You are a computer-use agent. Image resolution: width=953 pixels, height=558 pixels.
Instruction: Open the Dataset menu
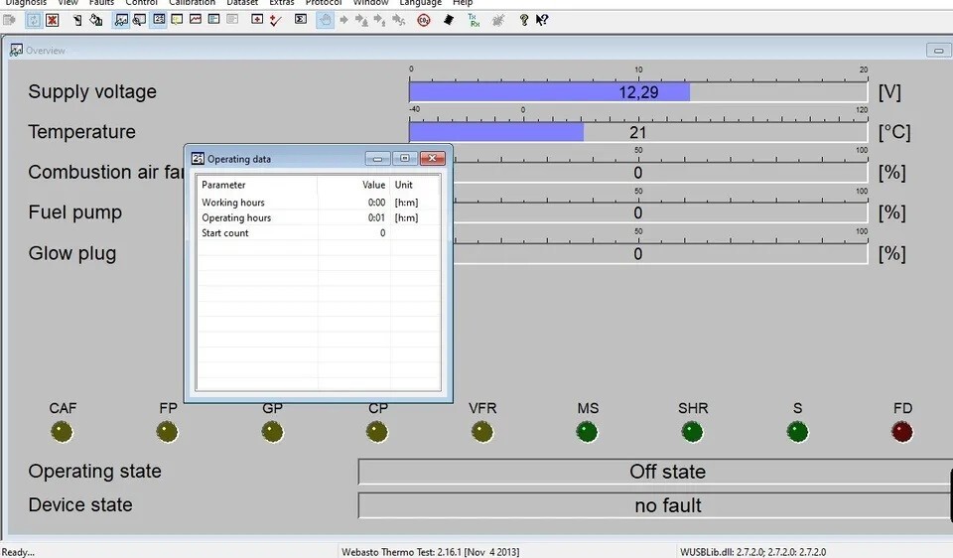pos(242,3)
